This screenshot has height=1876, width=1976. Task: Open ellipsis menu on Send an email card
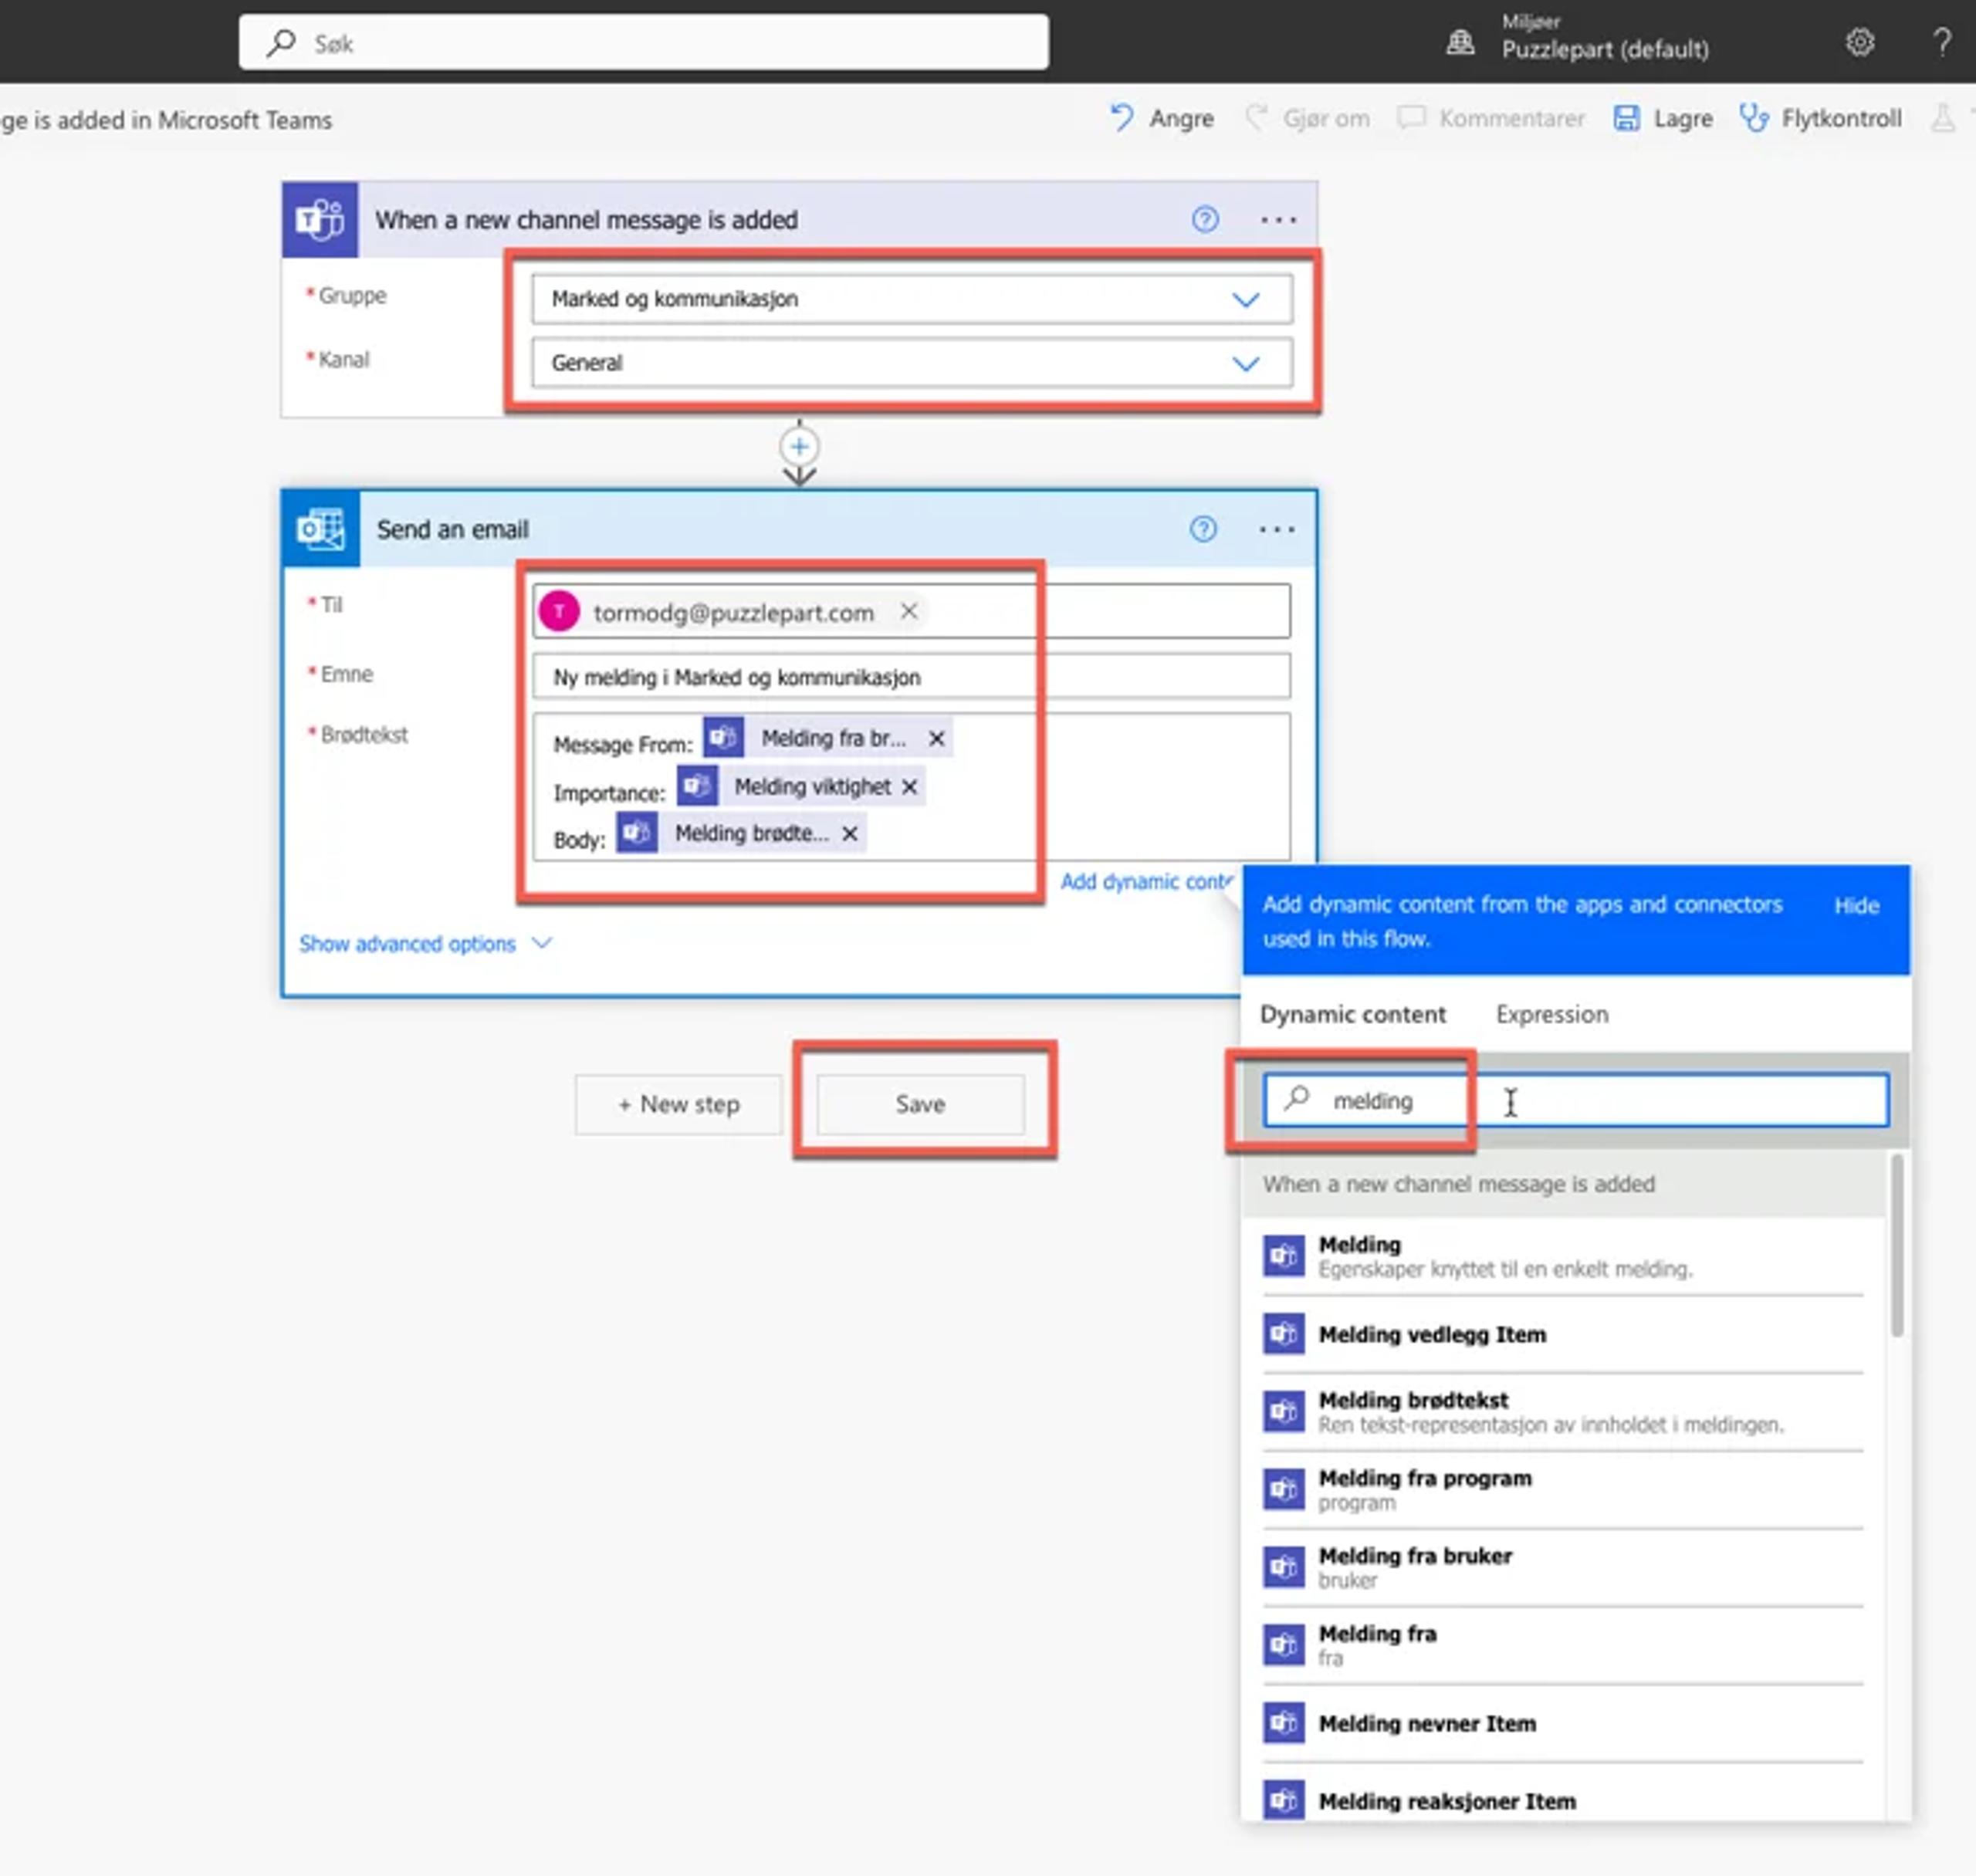(x=1276, y=529)
